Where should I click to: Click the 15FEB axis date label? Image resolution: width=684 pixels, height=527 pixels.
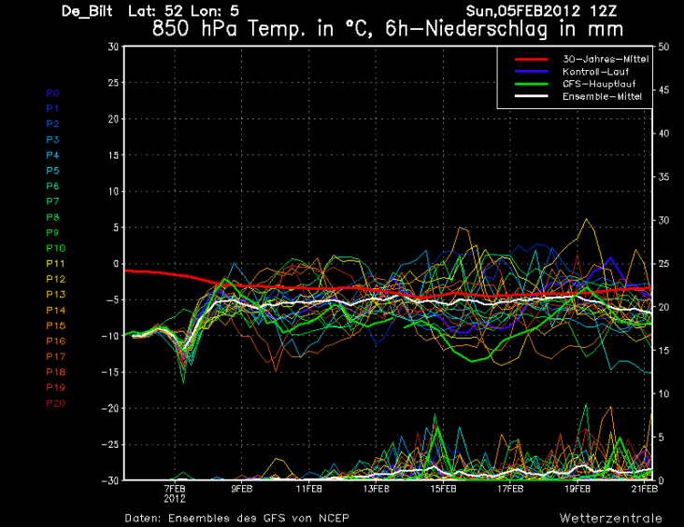443,489
